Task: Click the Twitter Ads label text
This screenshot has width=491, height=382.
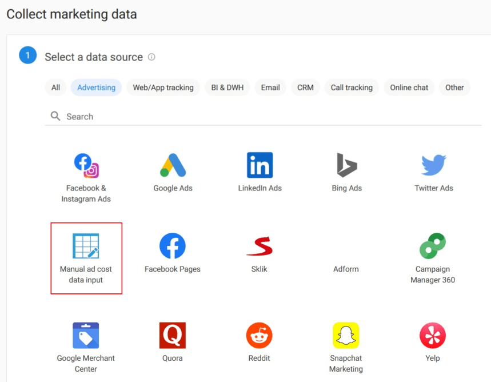Action: (434, 188)
